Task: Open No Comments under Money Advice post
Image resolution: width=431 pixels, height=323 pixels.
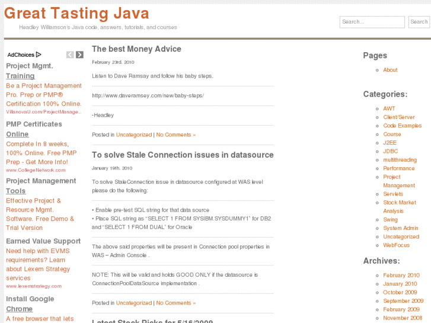Action: (x=176, y=135)
